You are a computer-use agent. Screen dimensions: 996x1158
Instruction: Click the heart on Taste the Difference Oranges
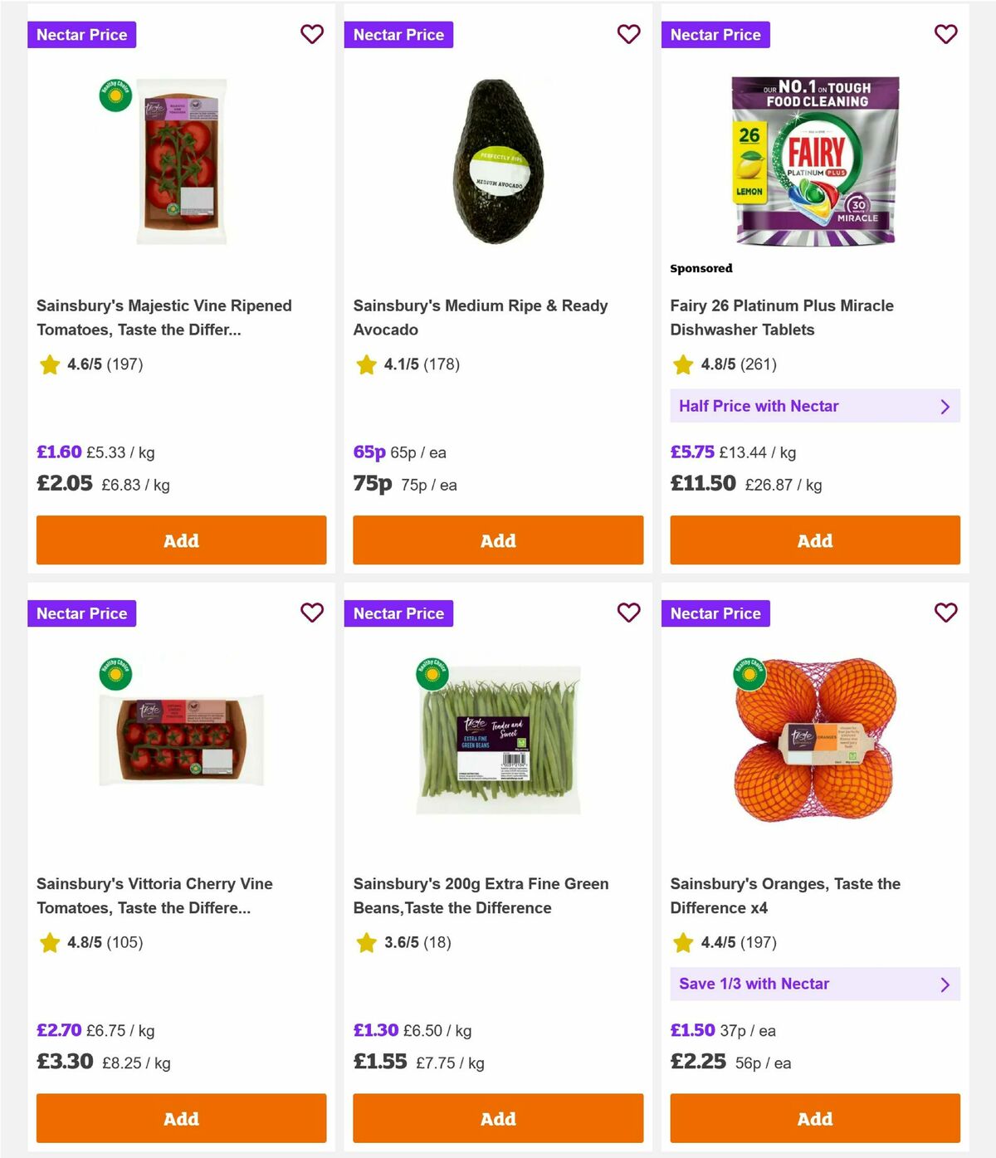[x=945, y=613]
